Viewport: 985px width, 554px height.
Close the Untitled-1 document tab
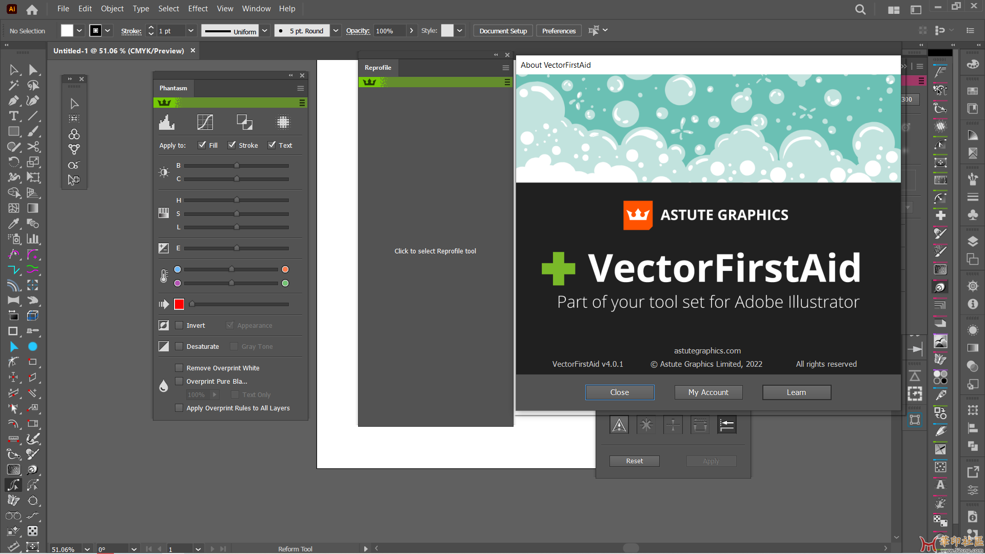click(193, 50)
